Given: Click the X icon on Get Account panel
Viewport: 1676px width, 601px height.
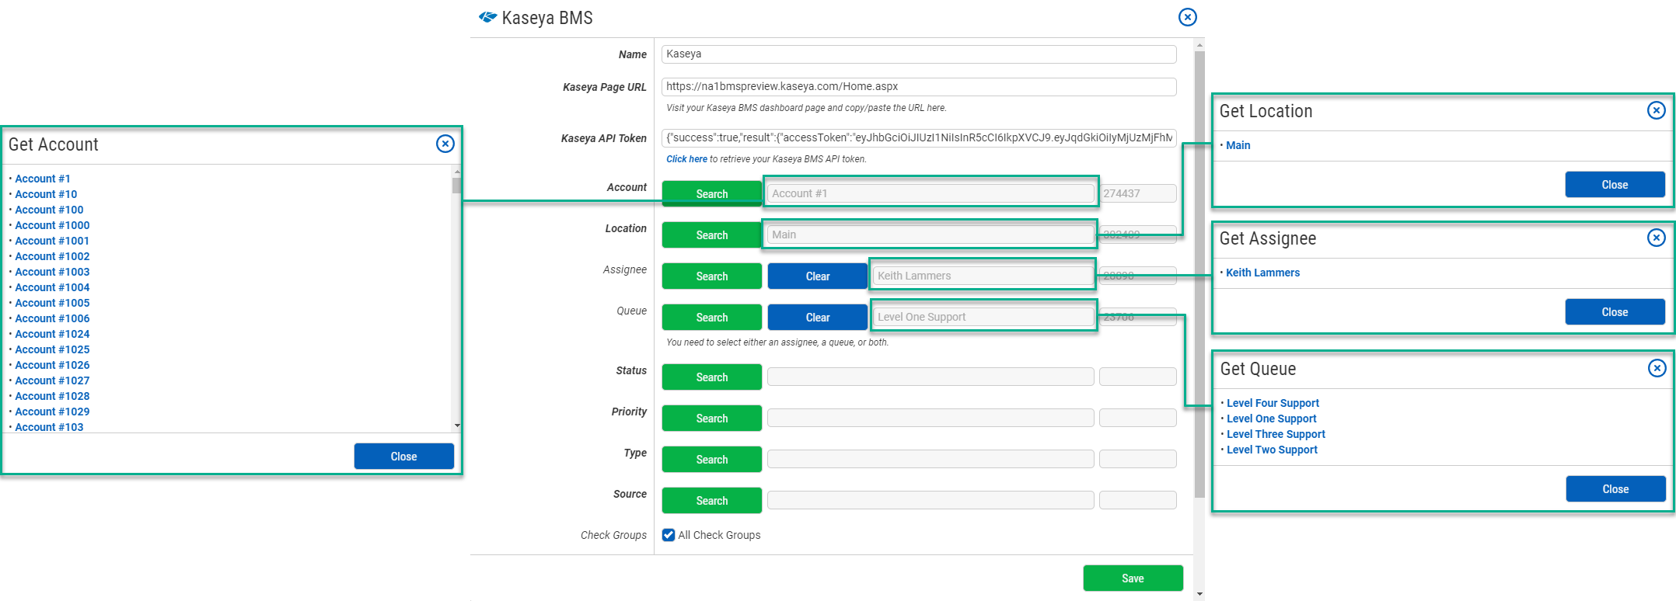Looking at the screenshot, I should click(445, 144).
